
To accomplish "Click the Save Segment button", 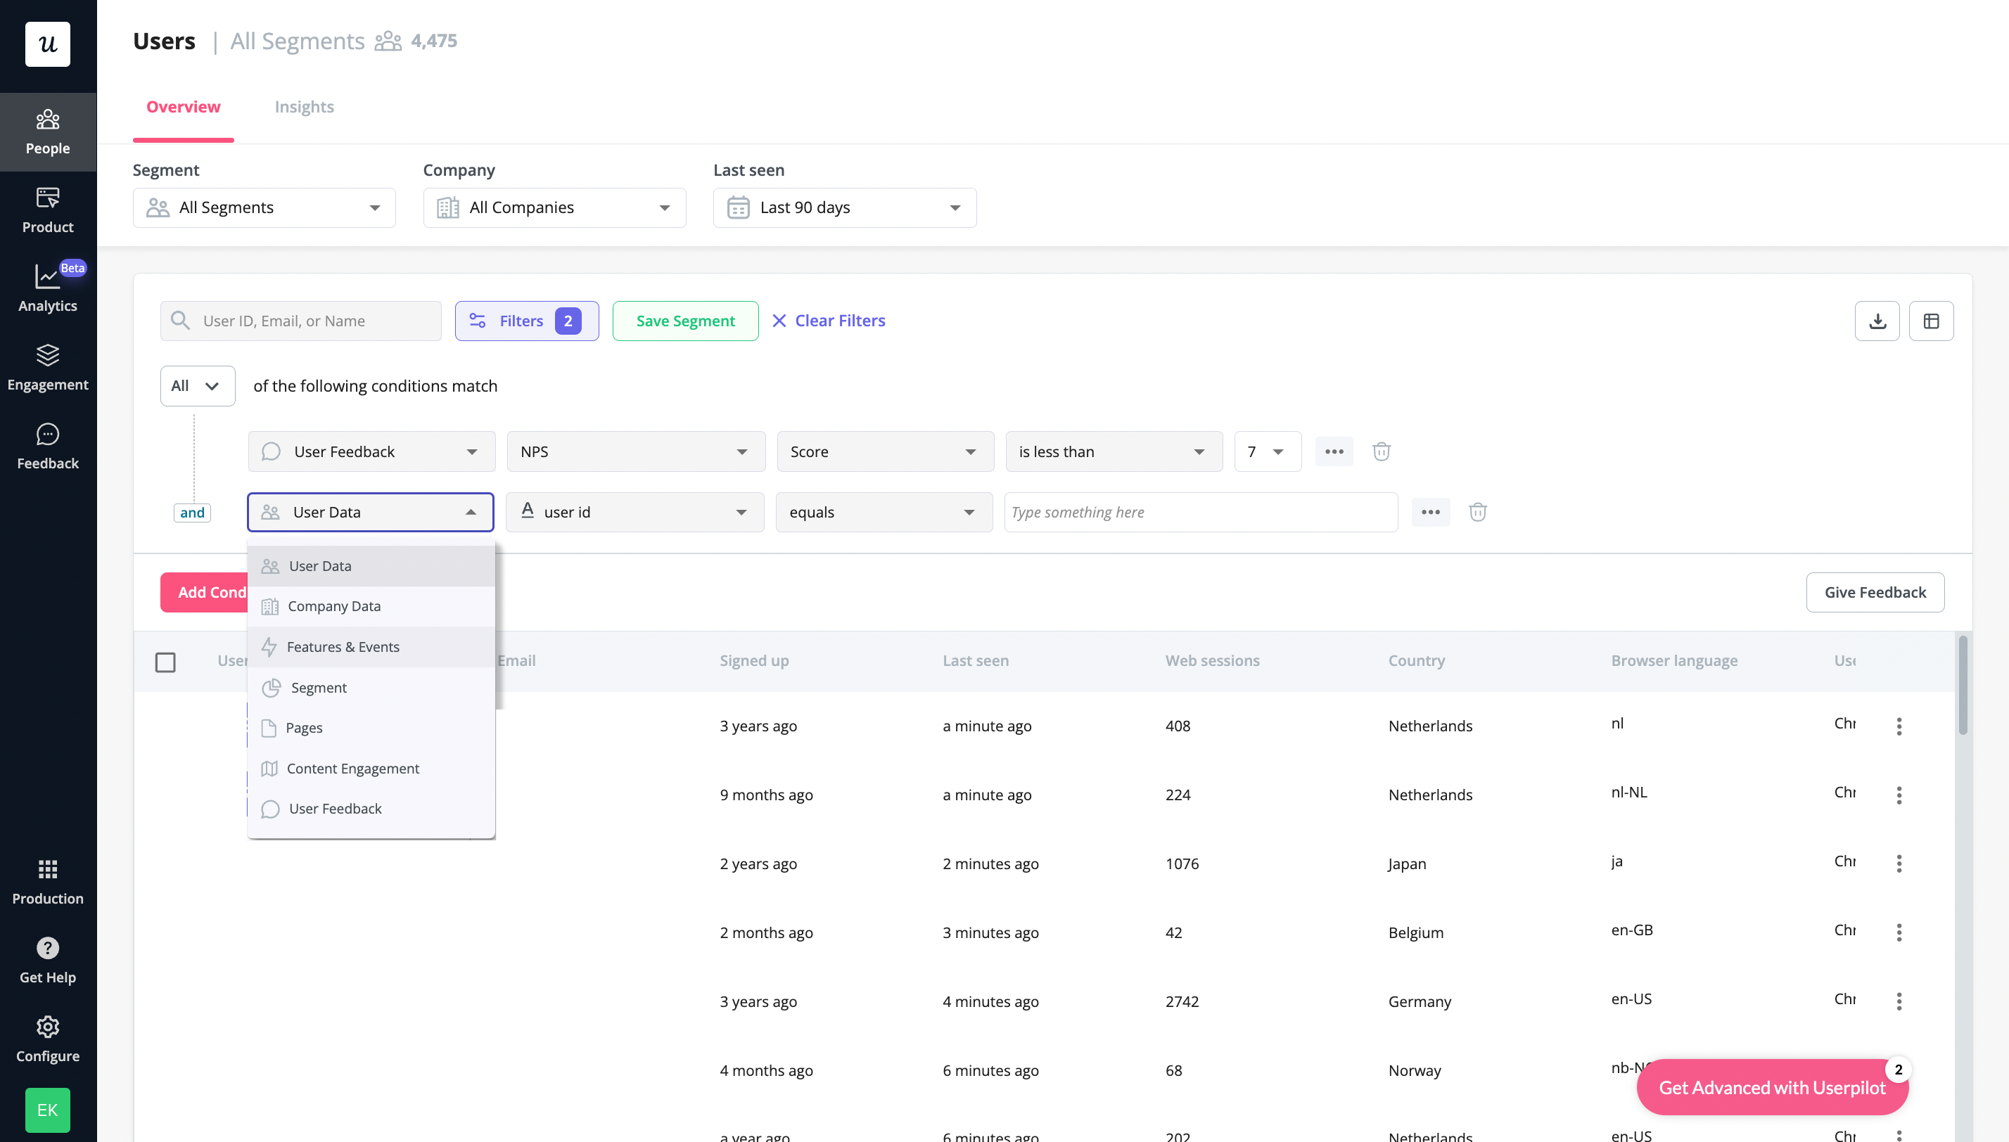I will point(684,320).
